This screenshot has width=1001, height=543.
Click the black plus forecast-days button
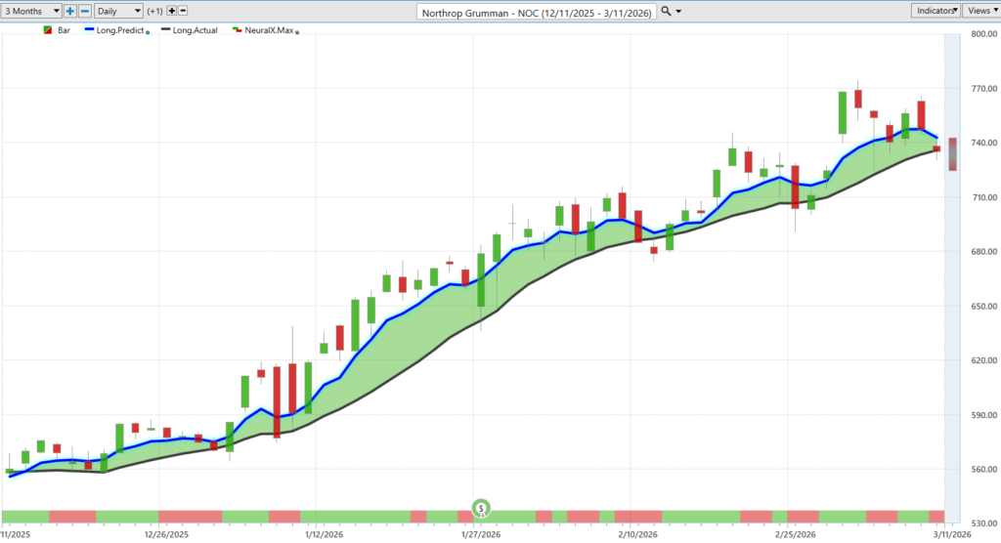[172, 11]
